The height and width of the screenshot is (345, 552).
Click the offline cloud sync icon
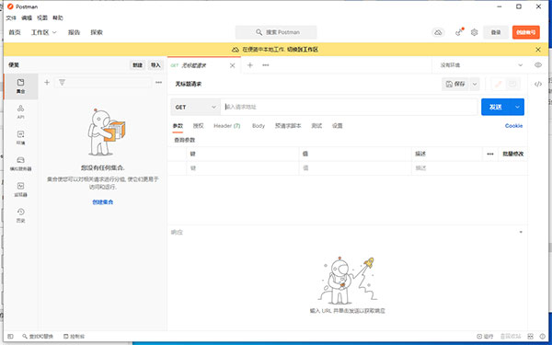pos(438,32)
